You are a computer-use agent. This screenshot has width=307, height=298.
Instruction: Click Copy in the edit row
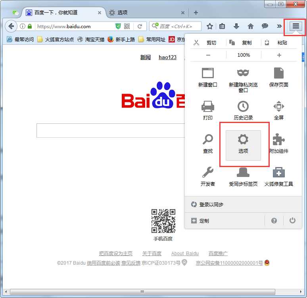[x=244, y=42]
